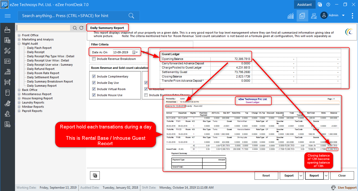Open the safe locker sidebar icon
The image size is (358, 191).
tap(7, 61)
